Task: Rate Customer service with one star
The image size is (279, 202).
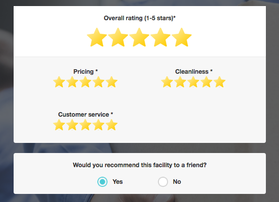Action: 59,125
